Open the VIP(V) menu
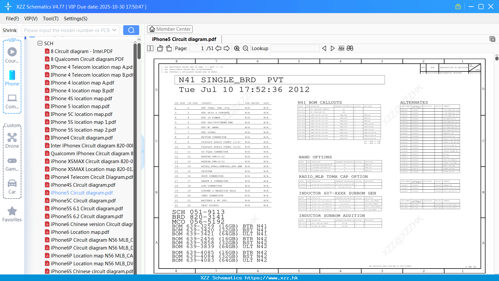 31,19
